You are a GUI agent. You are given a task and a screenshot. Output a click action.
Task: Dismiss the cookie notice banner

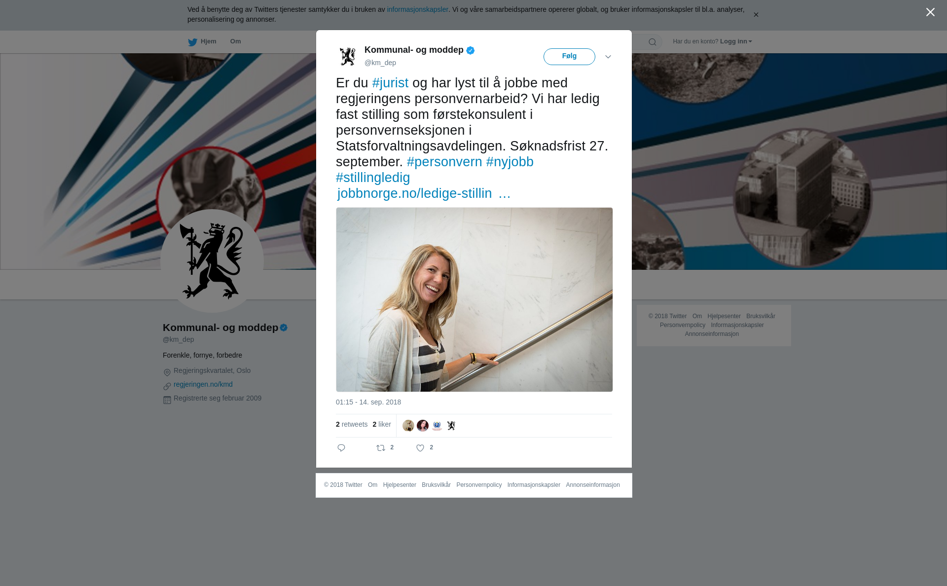click(x=756, y=15)
